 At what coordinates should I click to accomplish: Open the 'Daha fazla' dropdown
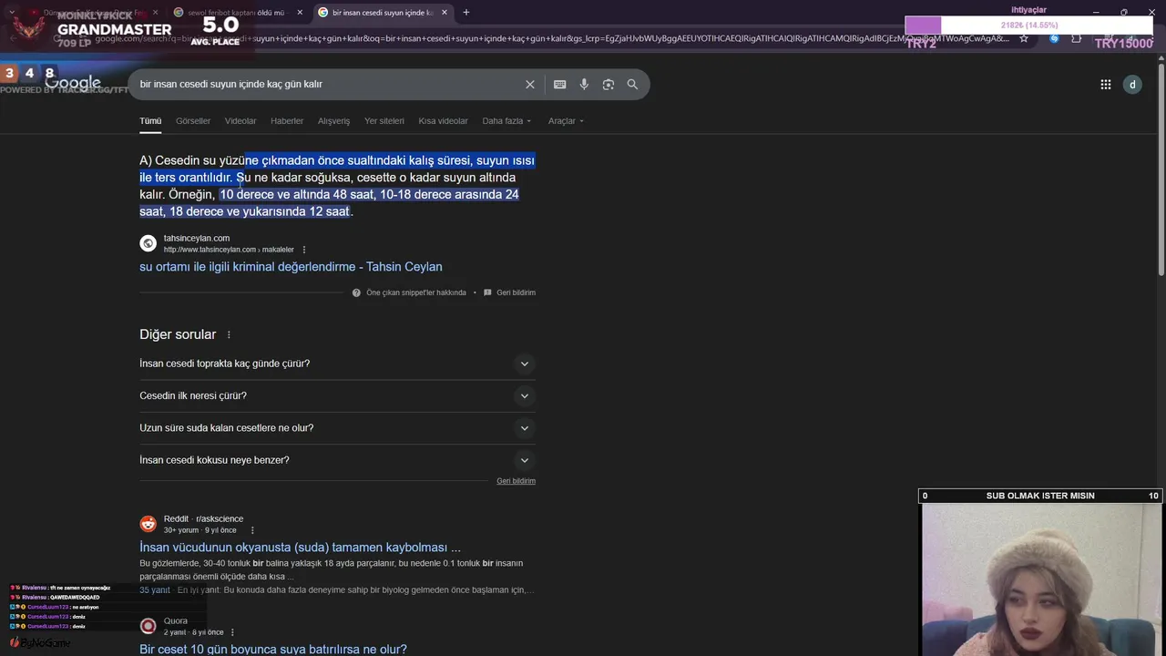[506, 121]
